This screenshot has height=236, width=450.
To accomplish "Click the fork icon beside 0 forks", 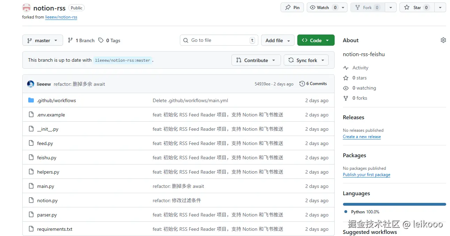I will point(346,98).
